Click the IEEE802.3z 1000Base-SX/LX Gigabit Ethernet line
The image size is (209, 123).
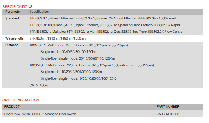click(x=105, y=25)
